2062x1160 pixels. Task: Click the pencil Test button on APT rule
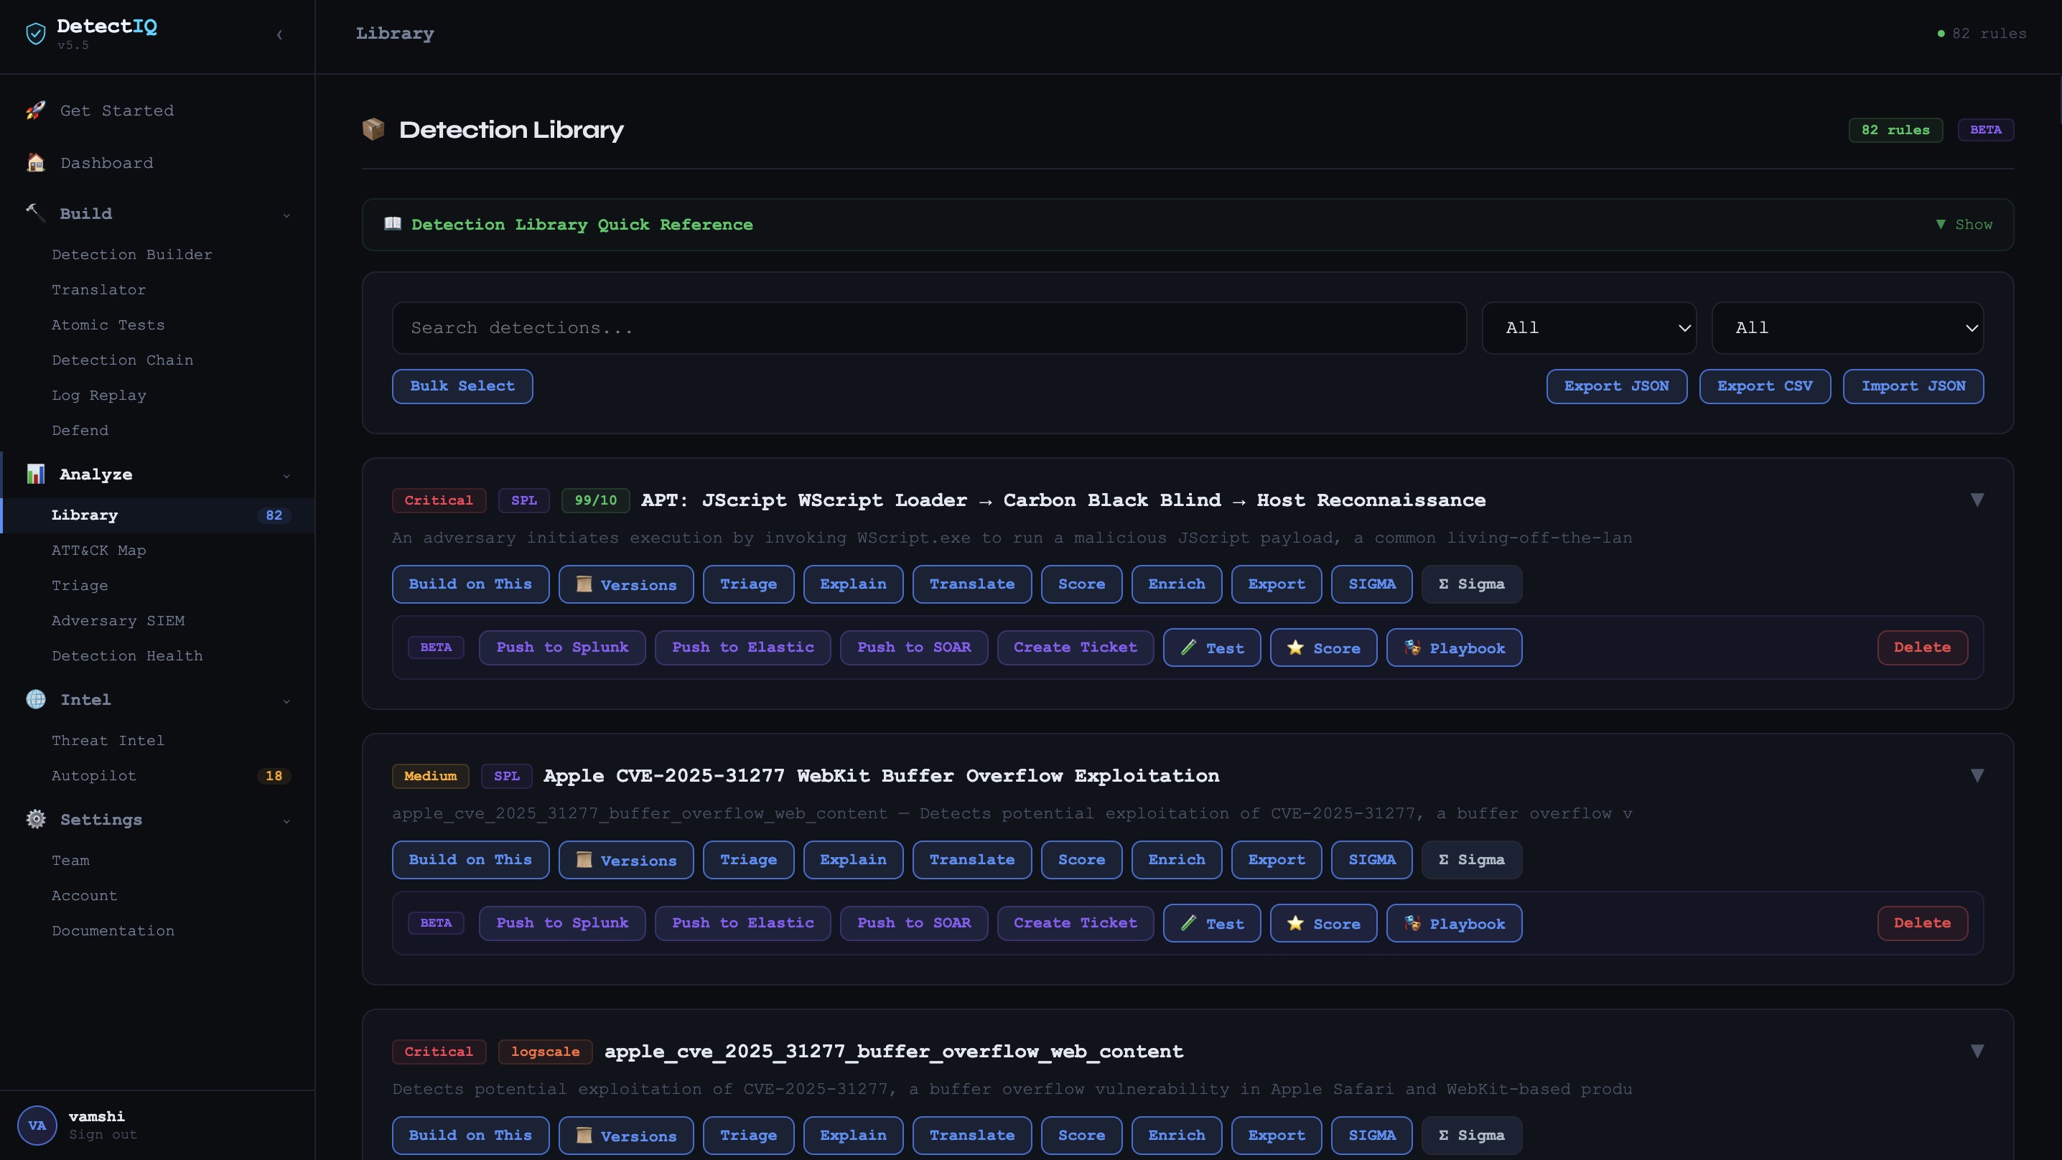pos(1211,647)
